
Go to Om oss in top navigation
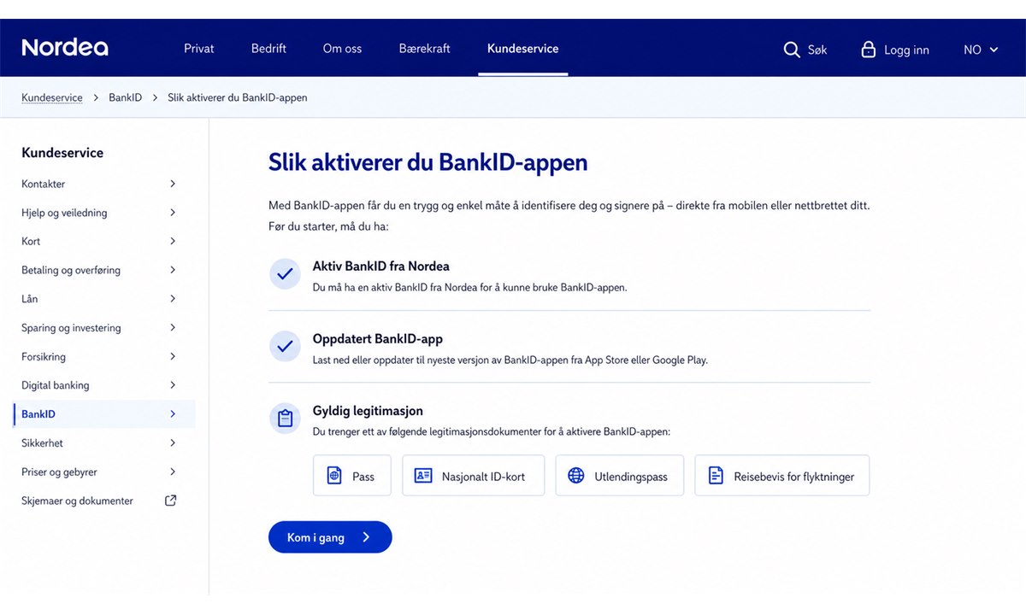(342, 49)
